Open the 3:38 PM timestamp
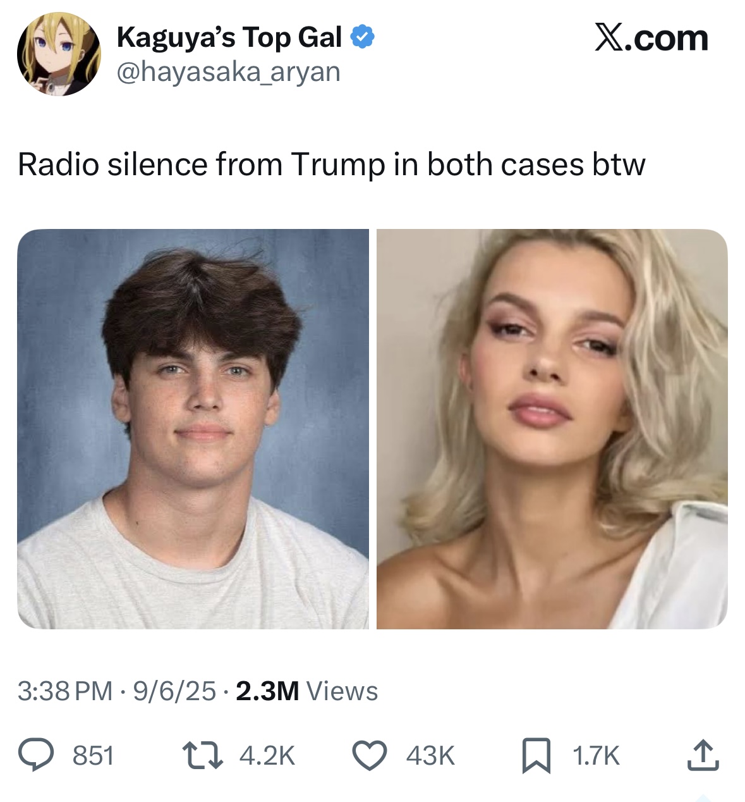 click(x=66, y=691)
